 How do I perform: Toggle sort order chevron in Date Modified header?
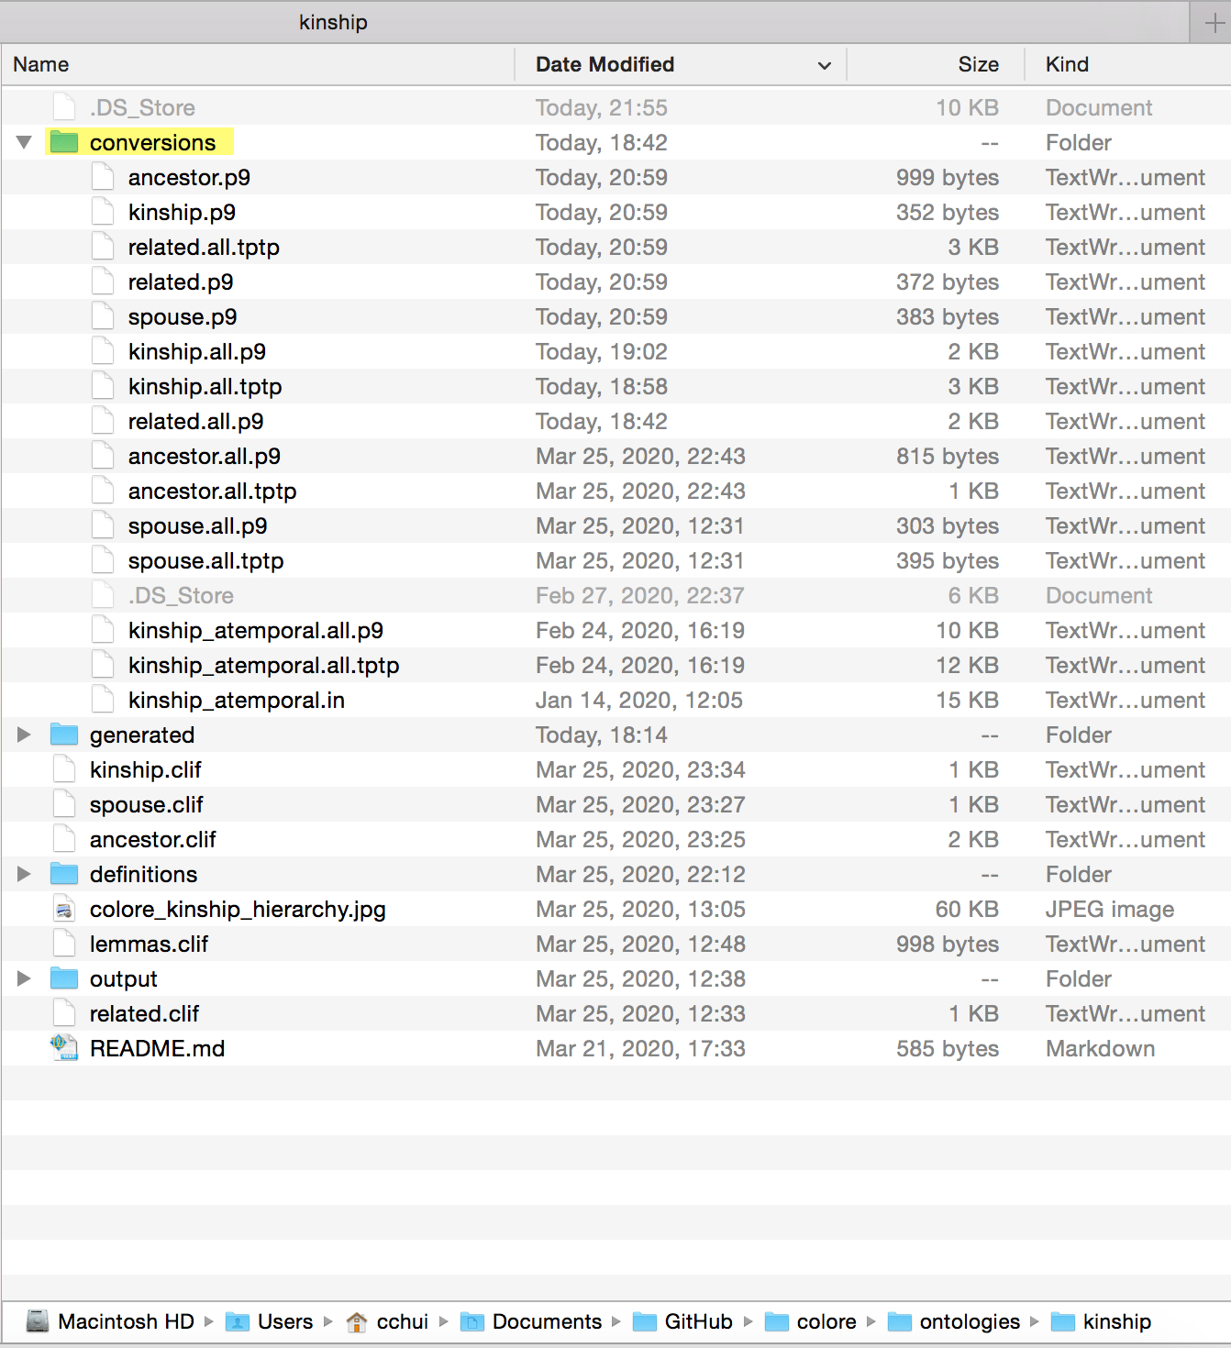point(824,65)
